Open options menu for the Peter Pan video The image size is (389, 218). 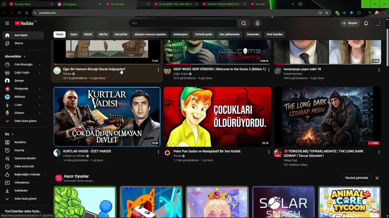point(269,152)
